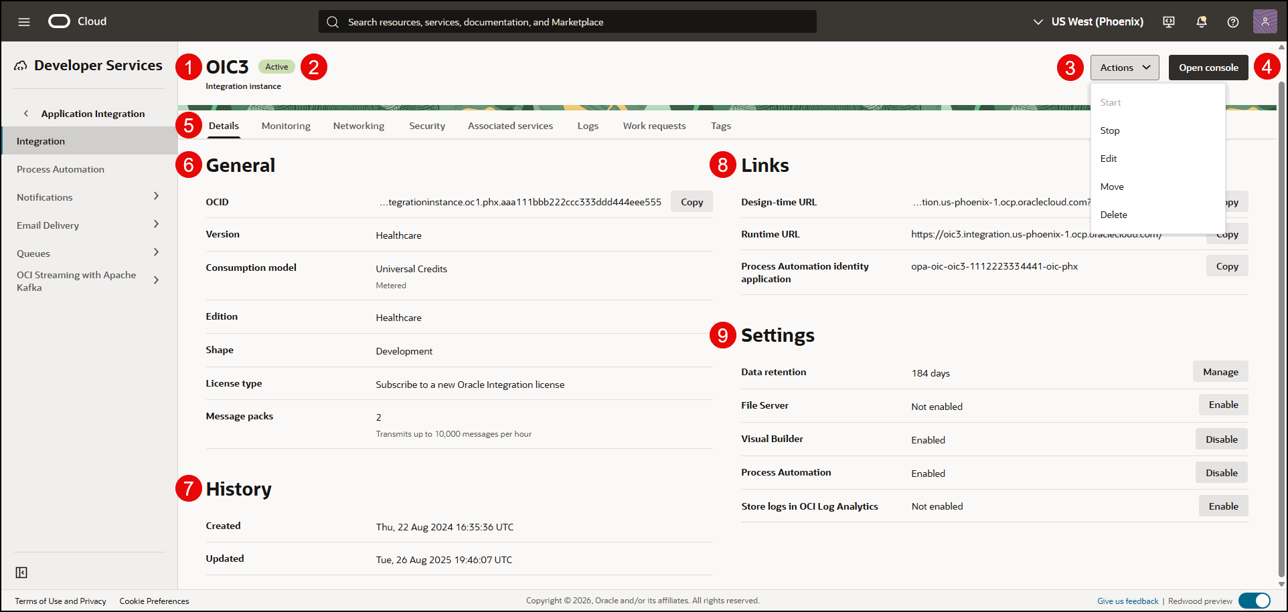Click the 'Universal Credits' consumption model value
The width and height of the screenshot is (1288, 612).
pos(411,269)
